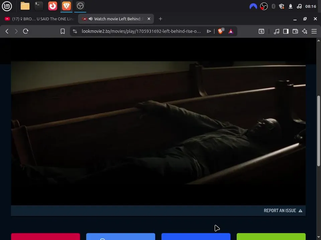Mute the audio icon on movie tab

91,19
